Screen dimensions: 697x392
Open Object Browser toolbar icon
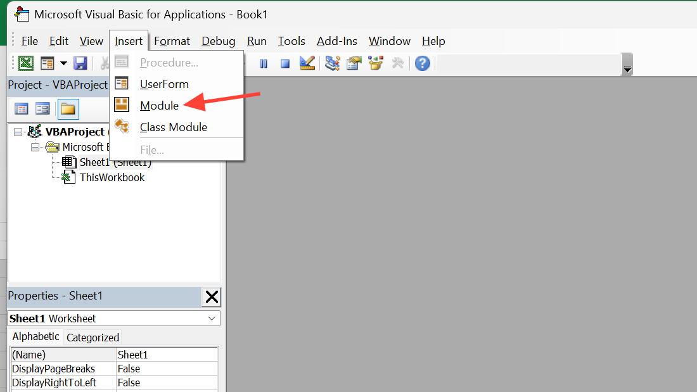[x=376, y=63]
